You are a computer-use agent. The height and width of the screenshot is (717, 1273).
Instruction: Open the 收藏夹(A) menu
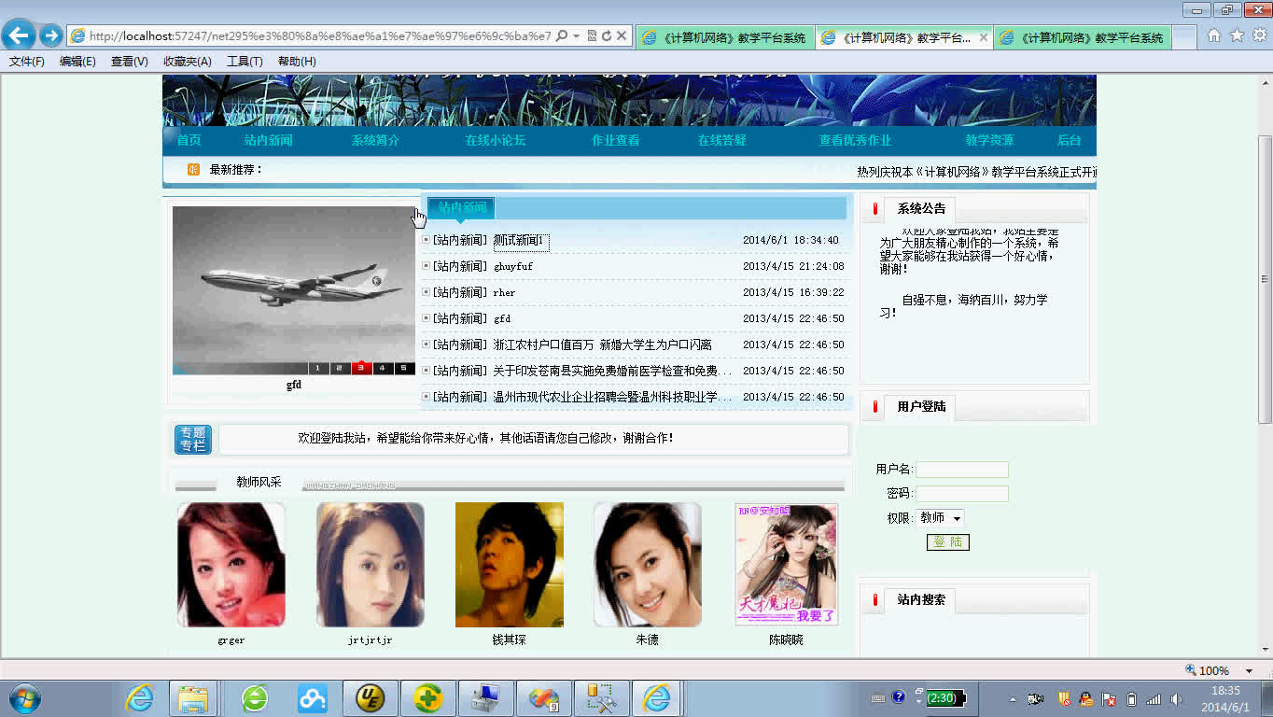click(x=188, y=62)
